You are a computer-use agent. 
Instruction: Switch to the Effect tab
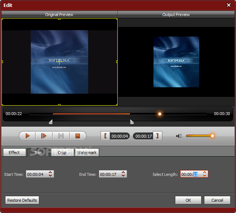click(x=14, y=153)
